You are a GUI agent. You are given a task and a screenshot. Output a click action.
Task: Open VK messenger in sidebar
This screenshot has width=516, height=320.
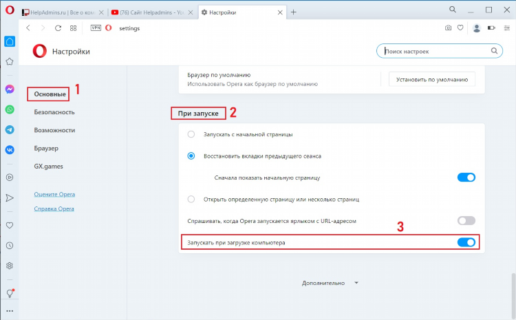pos(10,150)
